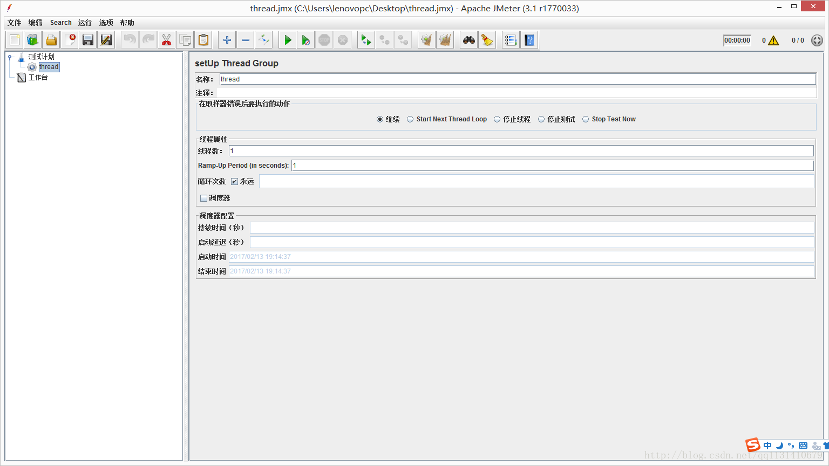Screen dimensions: 829x466
Task: Select the 停止线程 radio button
Action: 497,119
